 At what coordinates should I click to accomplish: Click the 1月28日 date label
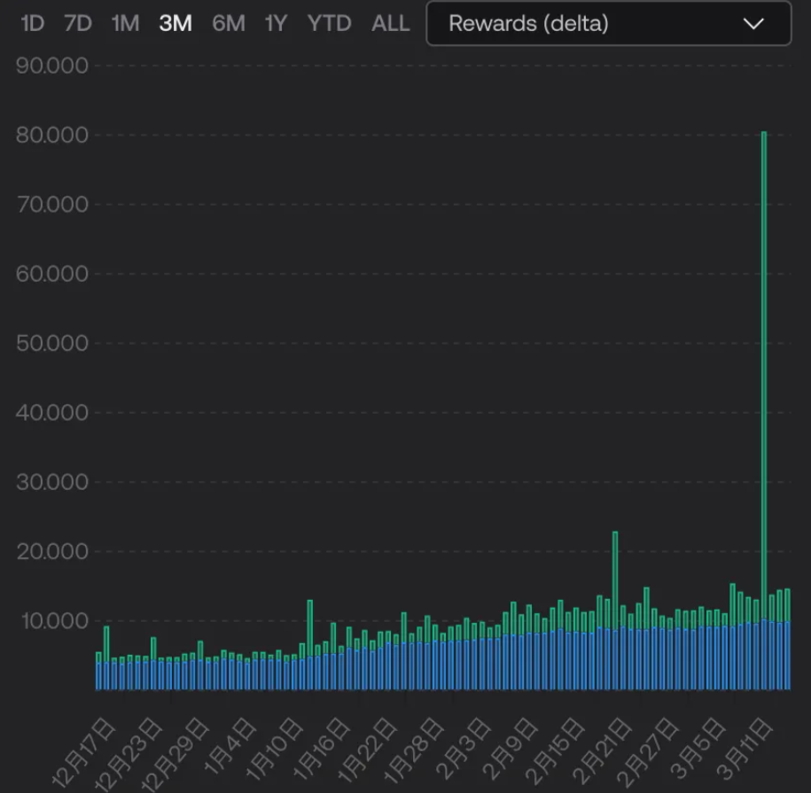414,749
